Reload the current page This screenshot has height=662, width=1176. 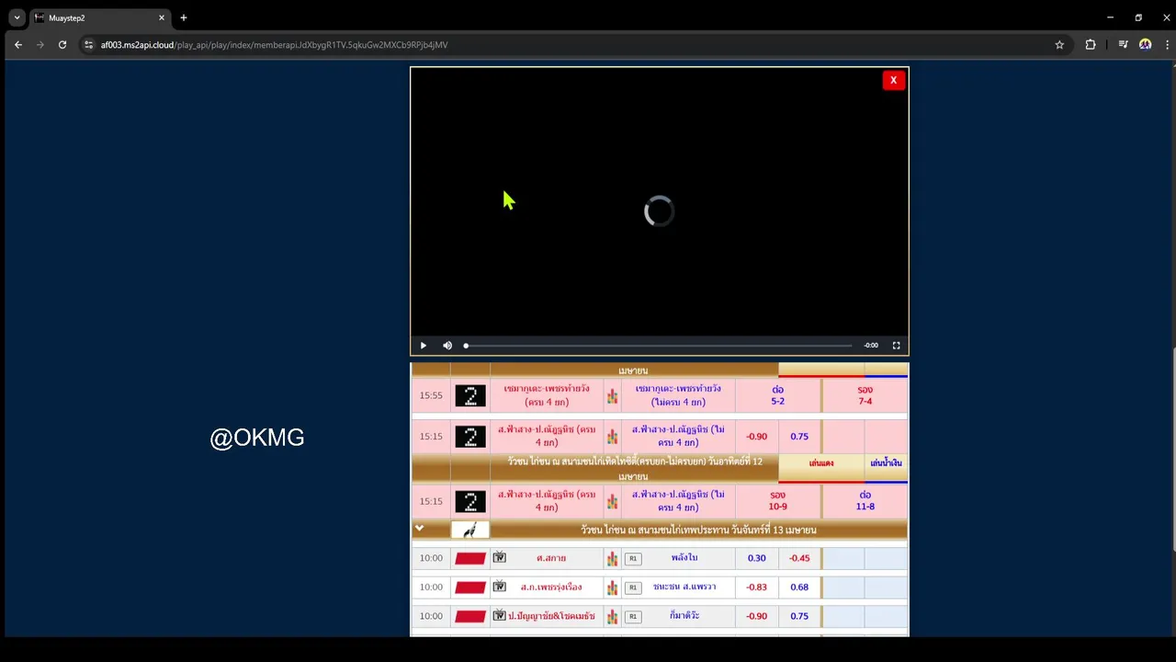tap(62, 44)
